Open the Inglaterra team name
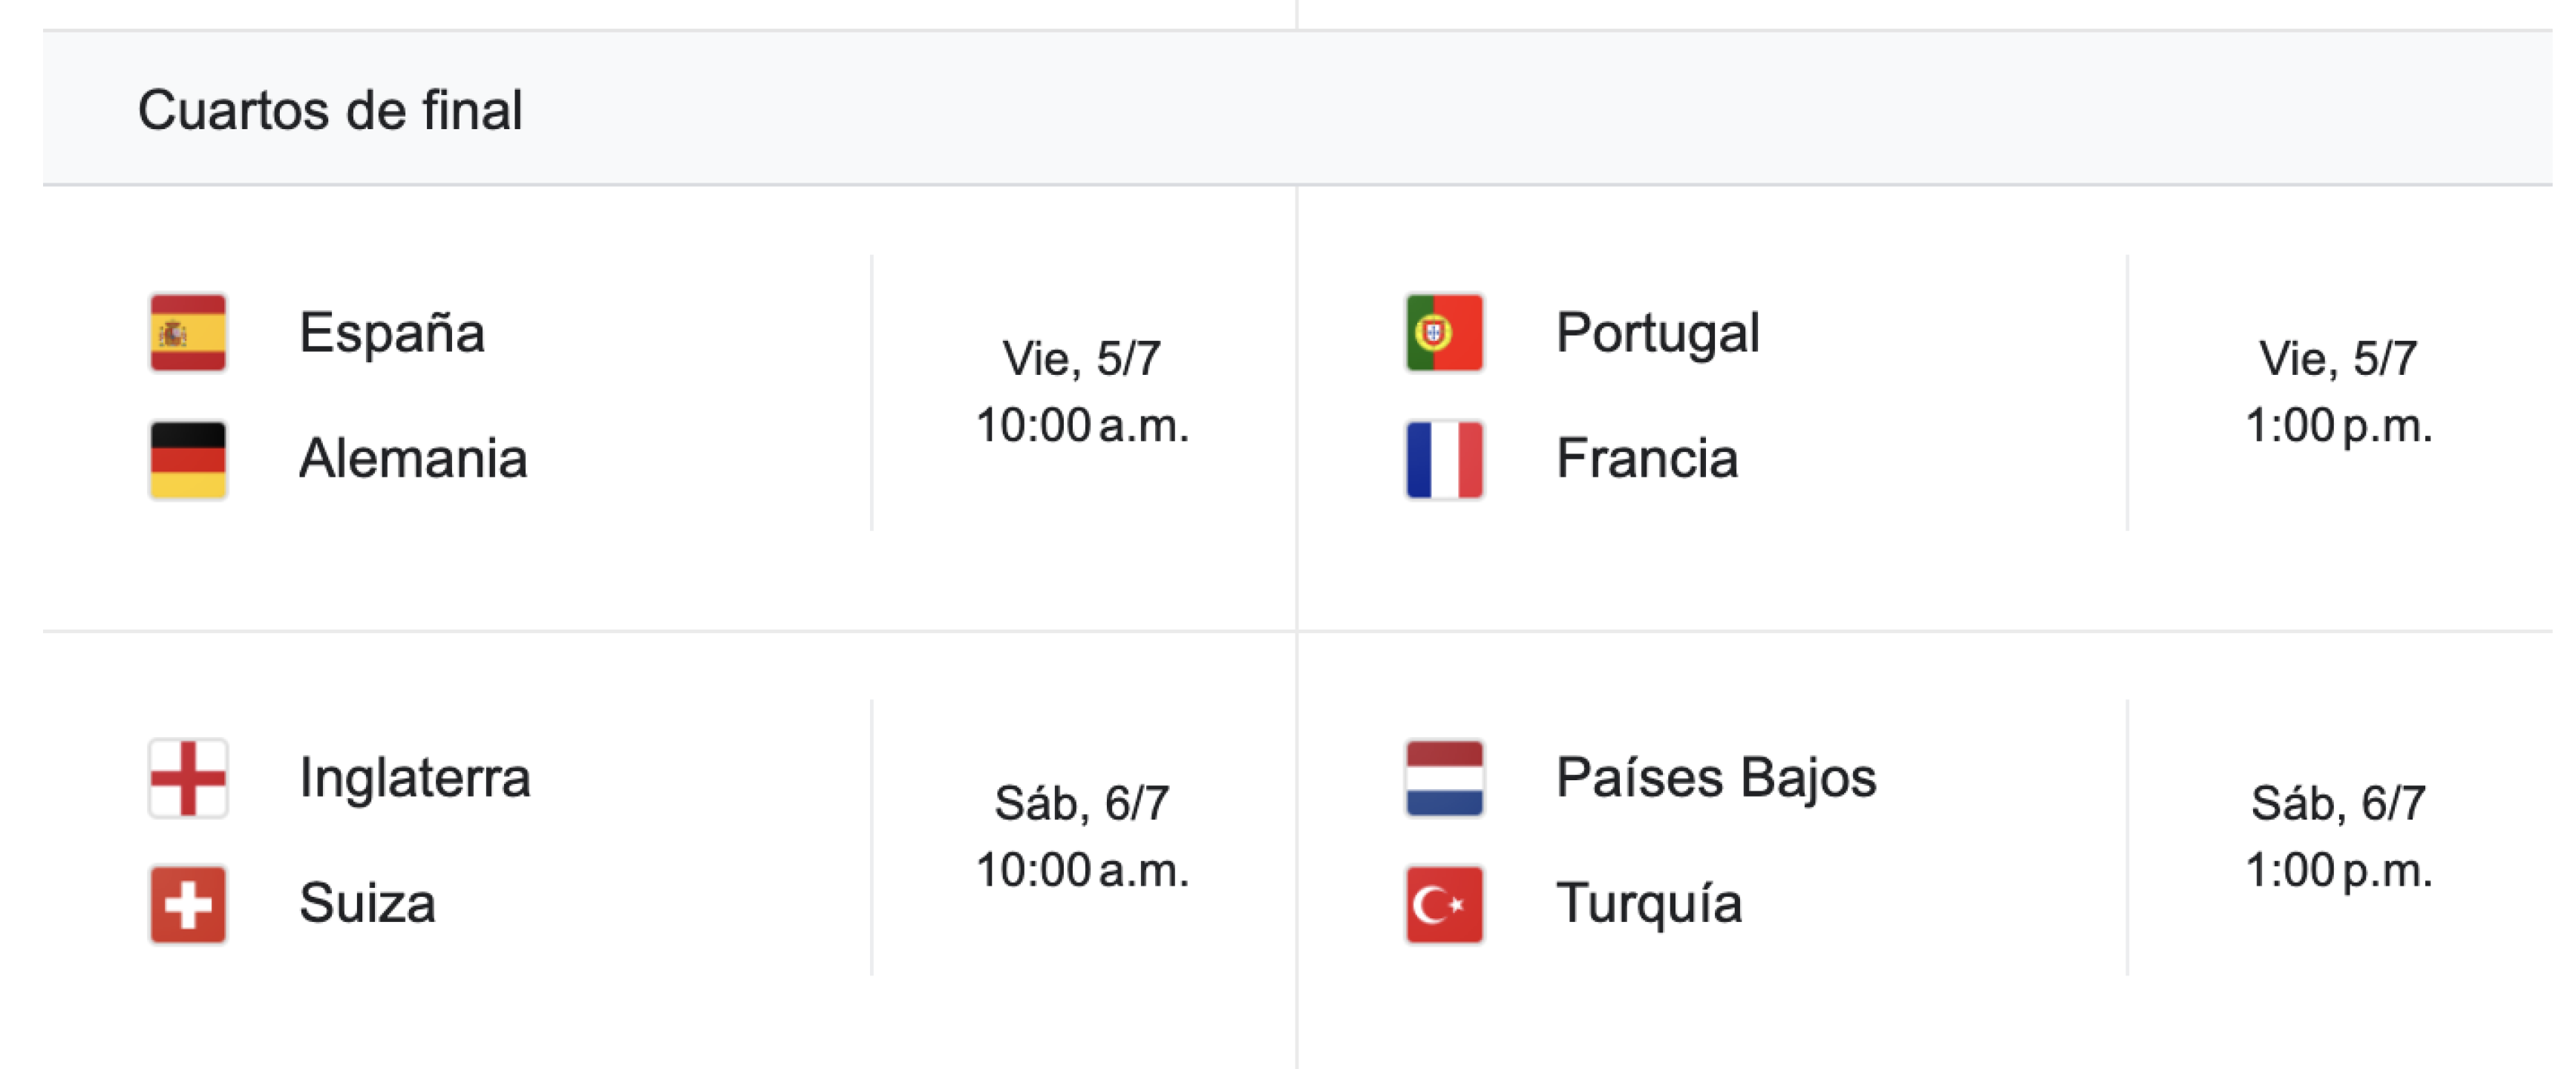This screenshot has width=2576, height=1069. pos(415,778)
